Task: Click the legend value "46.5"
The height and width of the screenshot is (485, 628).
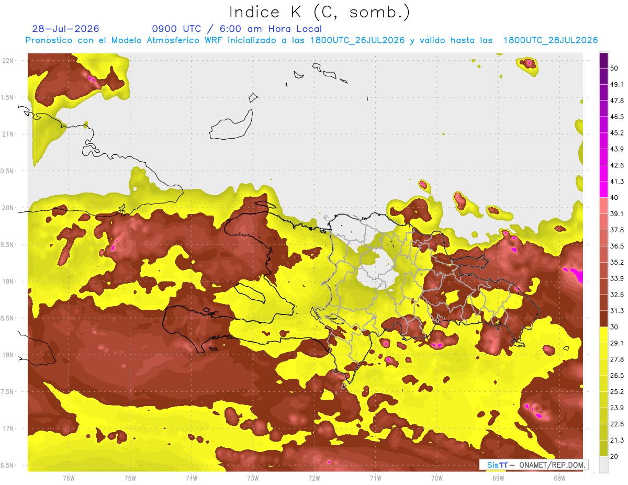Action: [618, 117]
